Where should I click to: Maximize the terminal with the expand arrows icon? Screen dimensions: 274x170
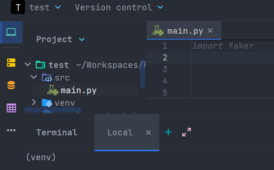point(187,132)
